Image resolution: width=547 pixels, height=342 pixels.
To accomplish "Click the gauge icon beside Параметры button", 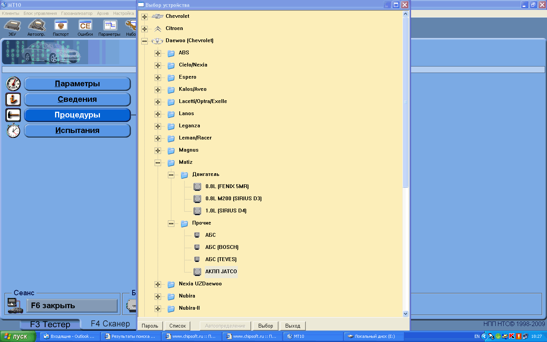I will [13, 84].
